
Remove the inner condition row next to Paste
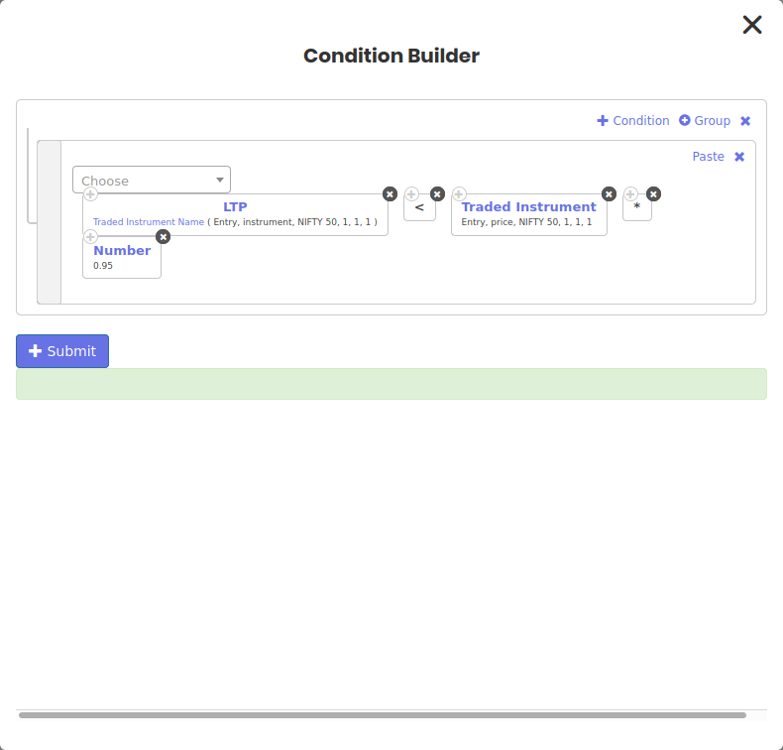739,157
